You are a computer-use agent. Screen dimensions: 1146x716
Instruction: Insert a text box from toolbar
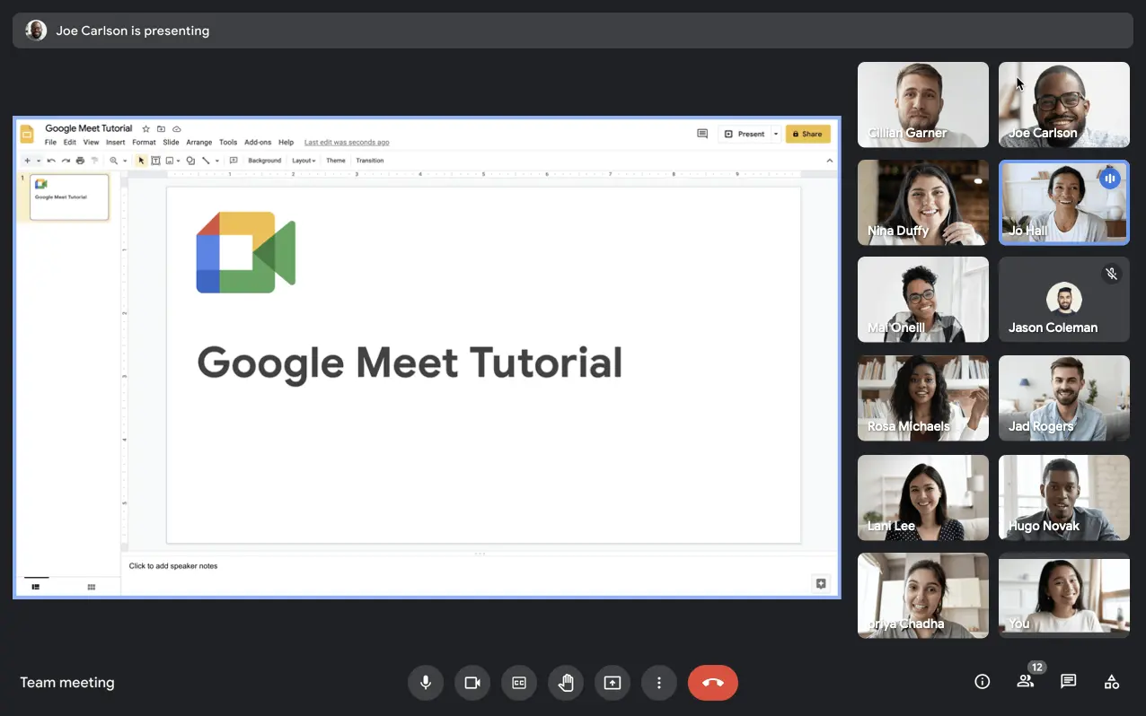point(155,161)
